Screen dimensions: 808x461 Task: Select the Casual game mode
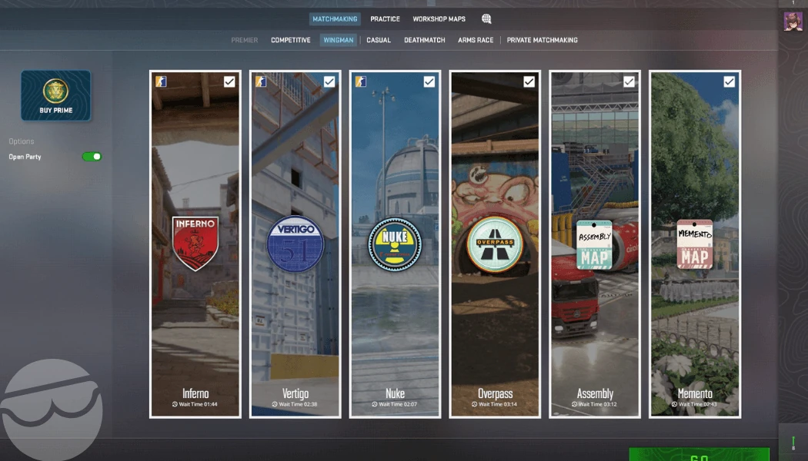coord(379,40)
